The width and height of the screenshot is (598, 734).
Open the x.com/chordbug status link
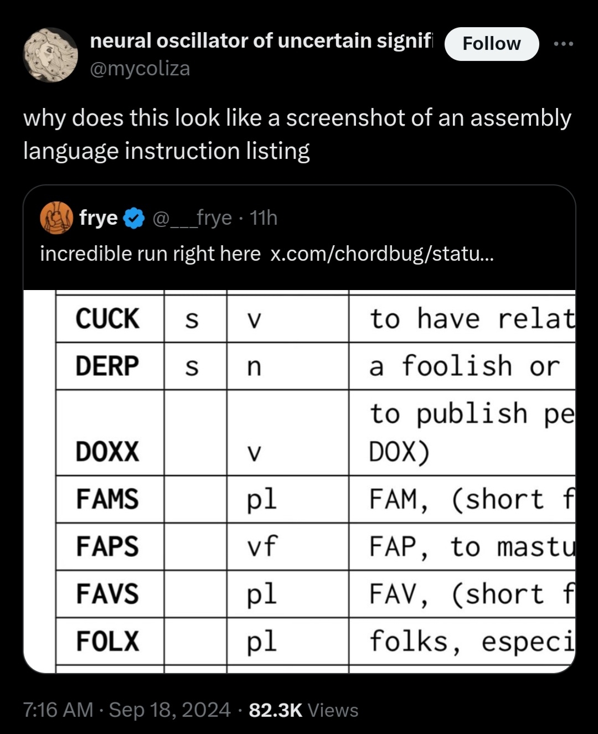pyautogui.click(x=382, y=254)
